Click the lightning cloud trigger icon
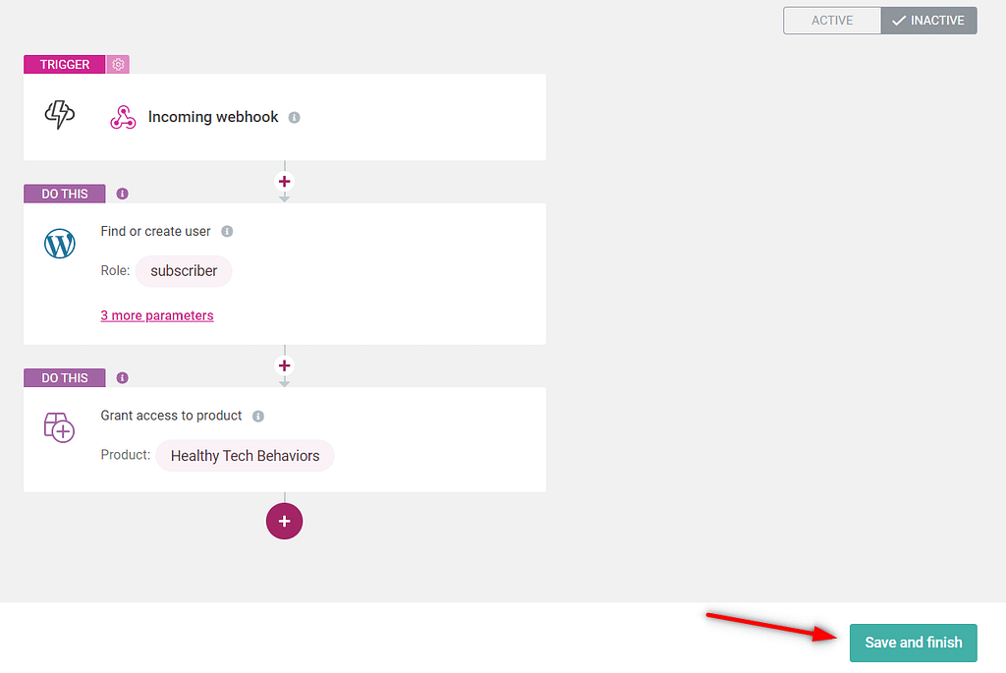Screen dimensions: 1006x673 click(x=60, y=115)
